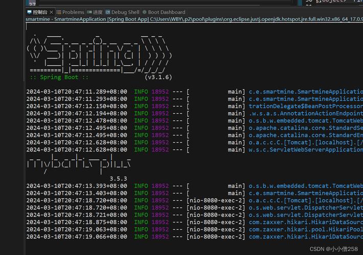This screenshot has height=255, width=363.
Task: Click o.a.c.c.C.[Tomcat] logger in the main thread row
Action: click(306, 142)
